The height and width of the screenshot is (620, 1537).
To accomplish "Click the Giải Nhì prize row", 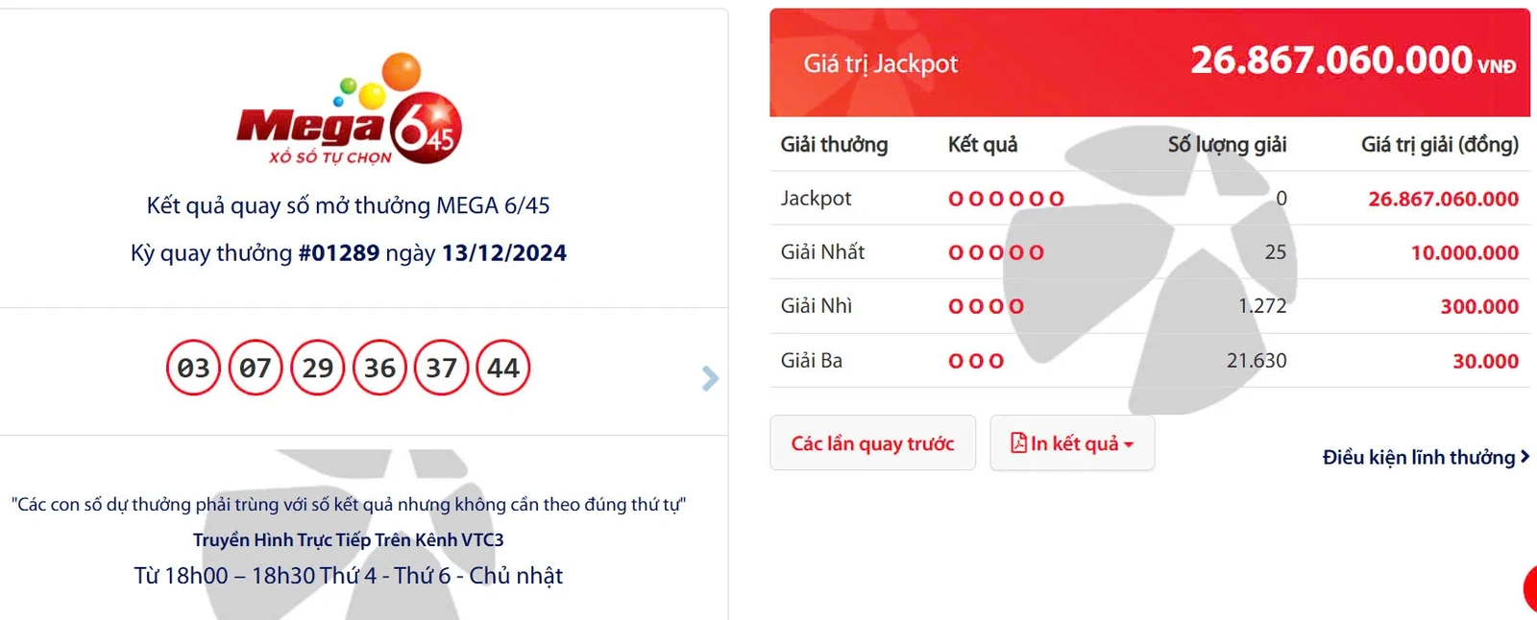I will 1149,306.
